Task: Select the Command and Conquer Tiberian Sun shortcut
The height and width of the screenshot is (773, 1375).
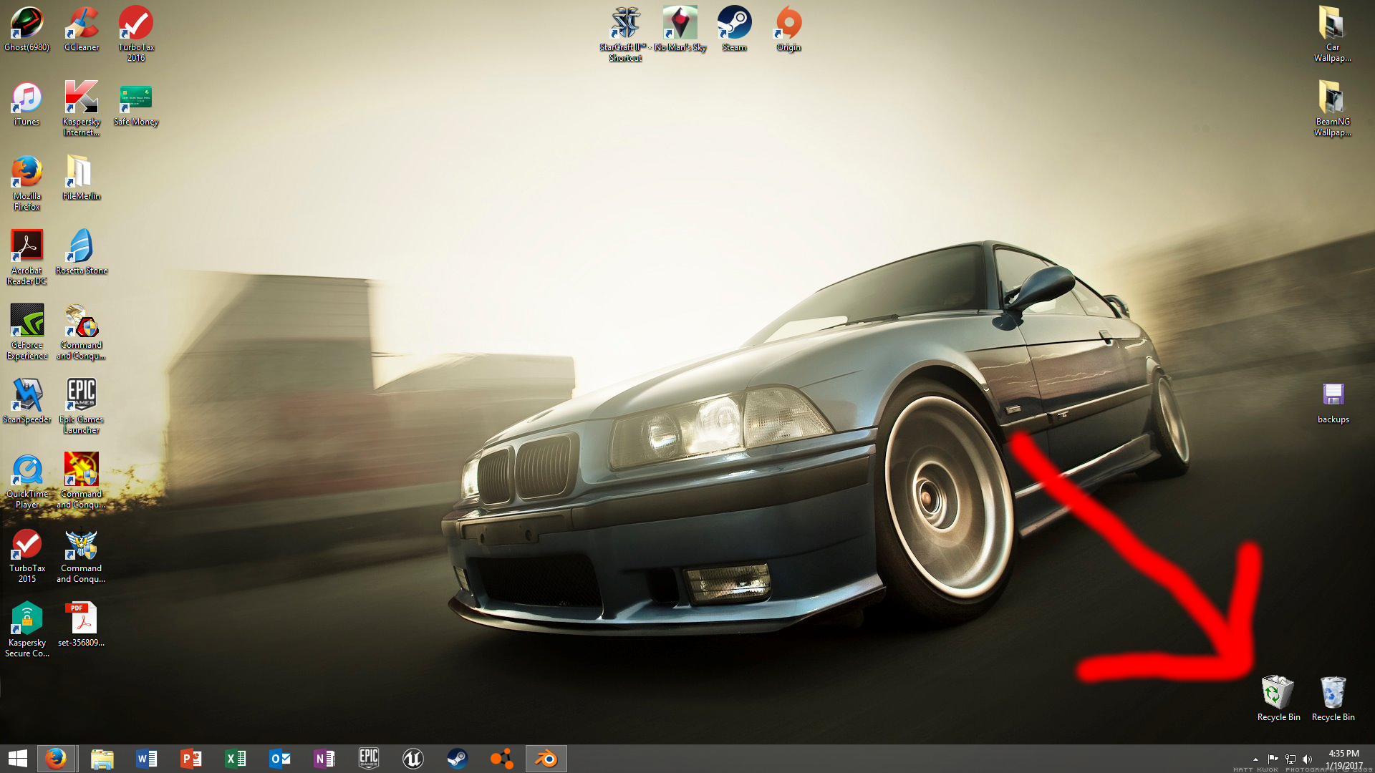Action: 81,331
